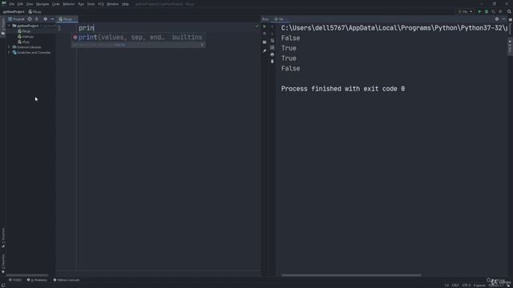
Task: Click pythonProject breadcrumb in navigation bar
Action: (14, 12)
